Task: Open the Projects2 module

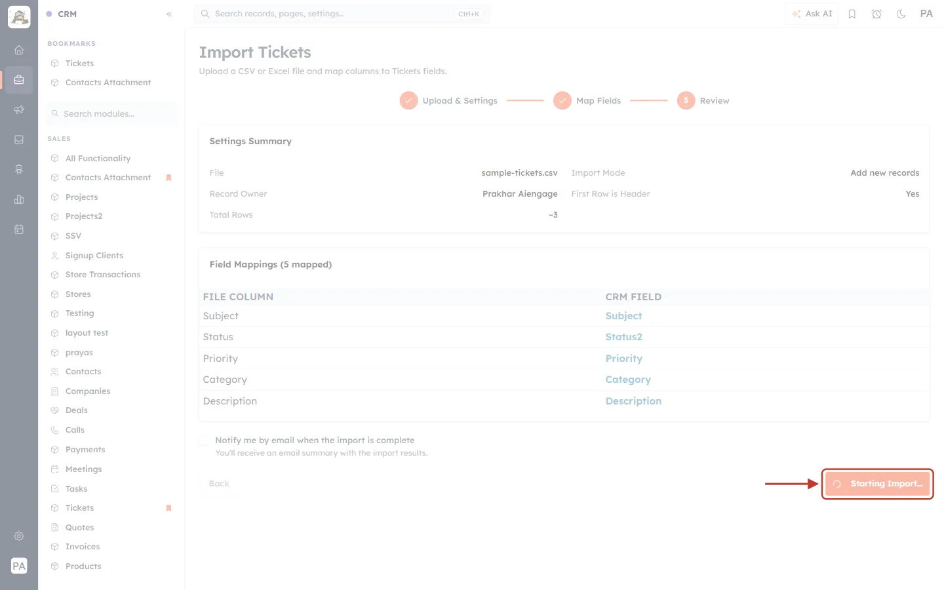Action: [84, 216]
